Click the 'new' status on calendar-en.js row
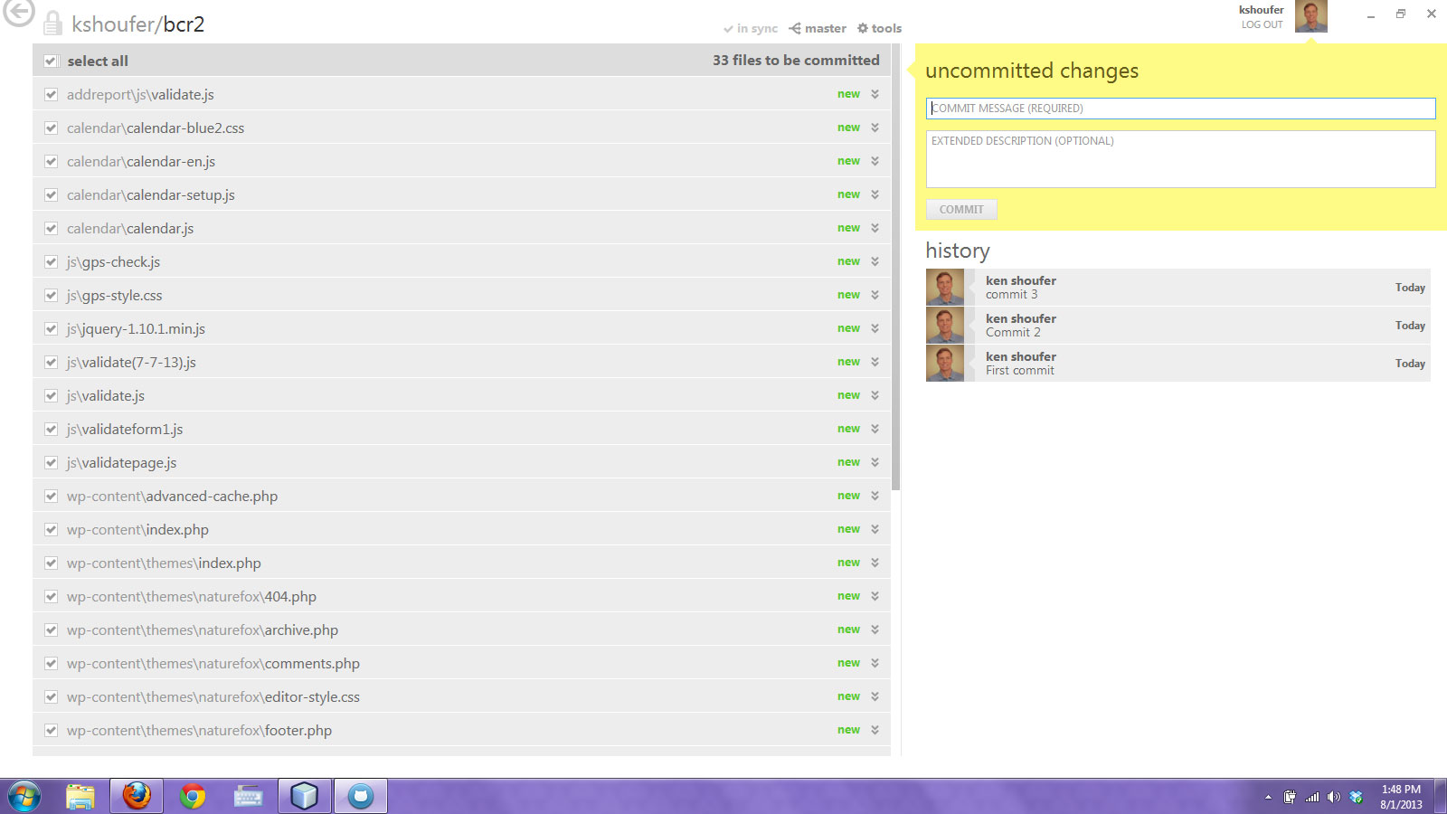1447x814 pixels. pyautogui.click(x=848, y=161)
